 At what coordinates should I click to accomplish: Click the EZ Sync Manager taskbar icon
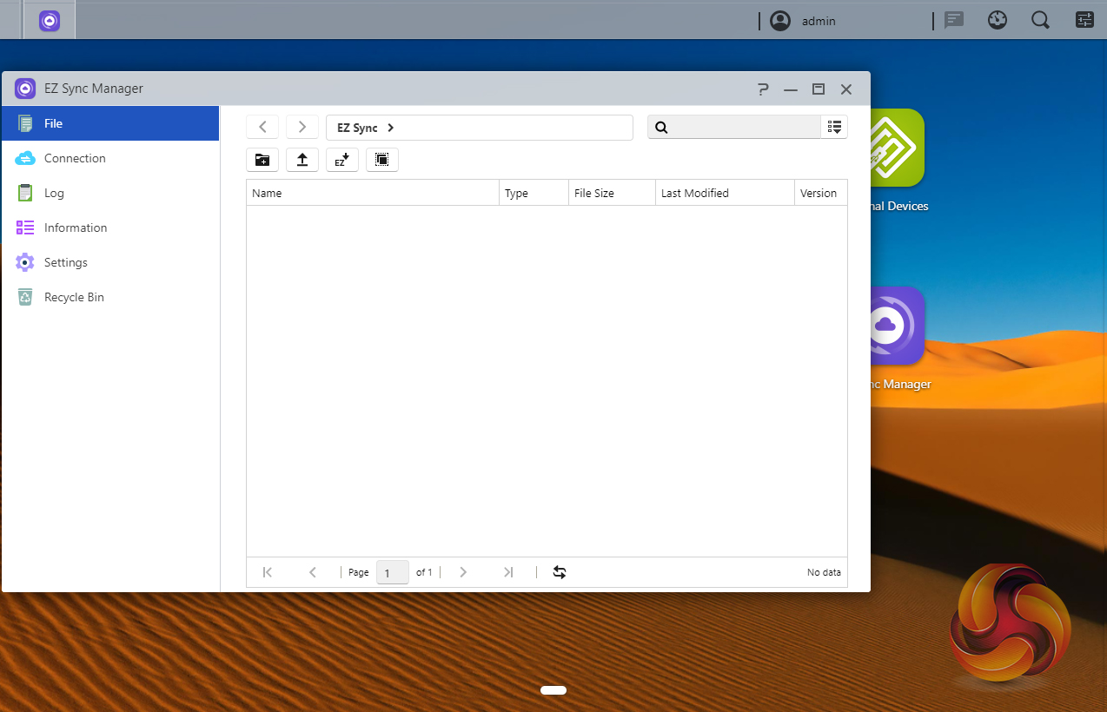50,21
